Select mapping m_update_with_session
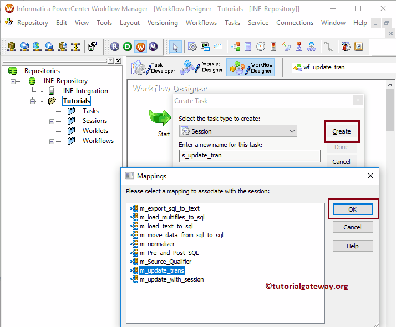 172,279
